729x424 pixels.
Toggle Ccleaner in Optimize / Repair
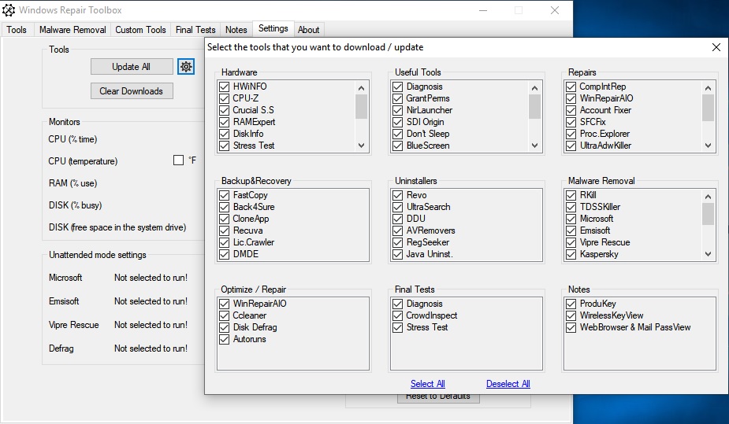point(225,315)
